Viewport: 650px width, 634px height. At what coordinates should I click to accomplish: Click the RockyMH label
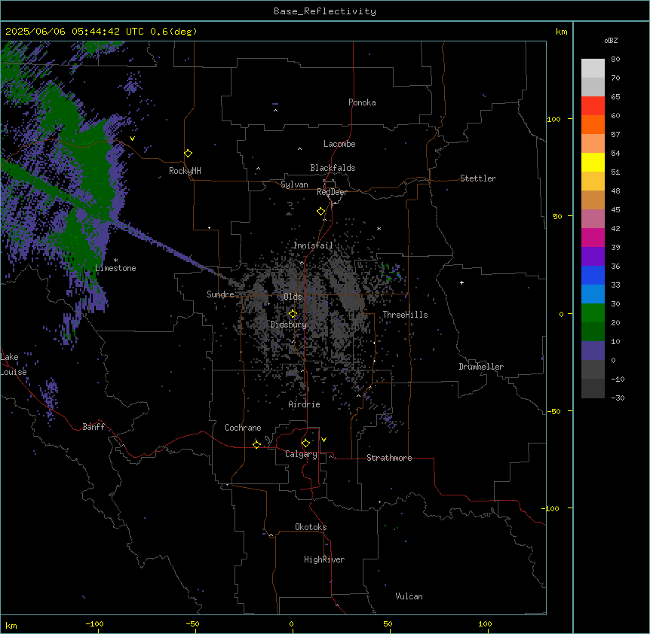point(185,171)
